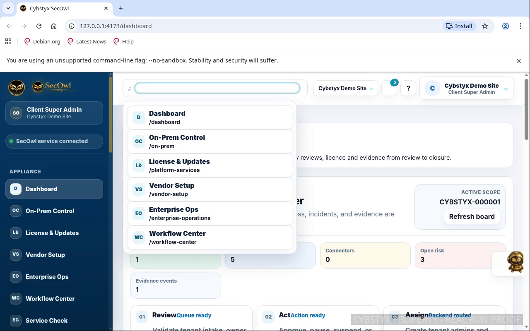The width and height of the screenshot is (530, 331).
Task: Open Service Check in the sidebar
Action: tap(54, 321)
